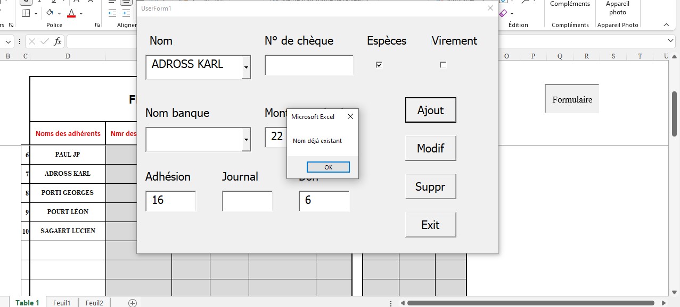This screenshot has width=680, height=307.
Task: Open the Nom combo box dropdown
Action: (x=245, y=67)
